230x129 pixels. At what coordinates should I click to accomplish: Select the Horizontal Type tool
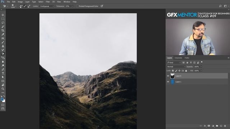point(3,73)
